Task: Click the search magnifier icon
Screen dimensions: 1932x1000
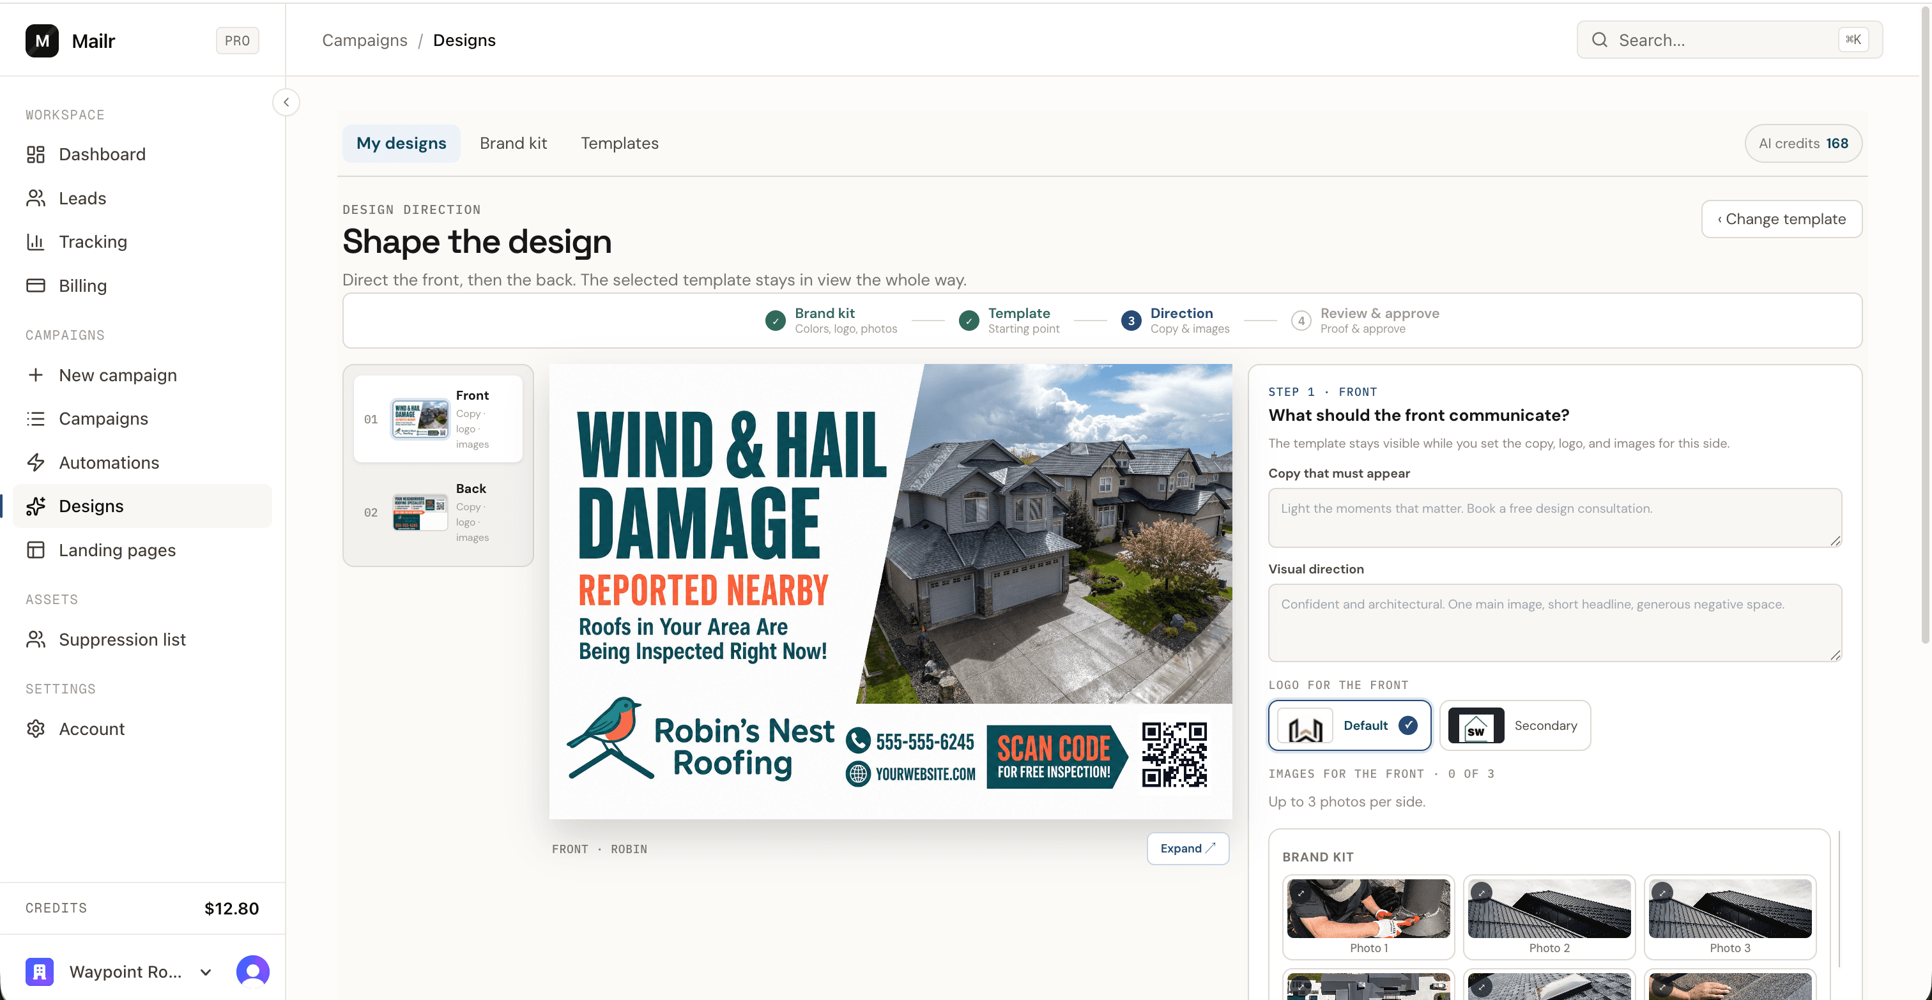Action: coord(1600,40)
